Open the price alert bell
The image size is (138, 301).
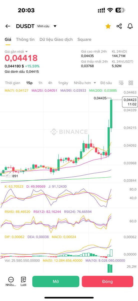(130, 26)
